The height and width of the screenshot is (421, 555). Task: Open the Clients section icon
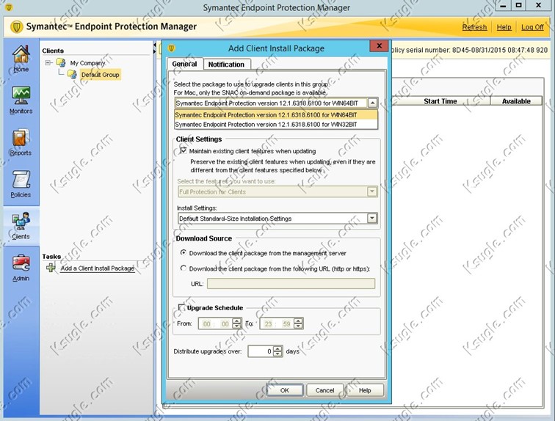[21, 222]
